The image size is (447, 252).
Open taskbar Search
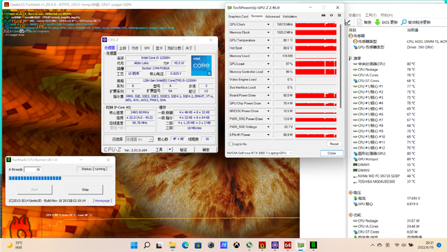click(x=147, y=245)
